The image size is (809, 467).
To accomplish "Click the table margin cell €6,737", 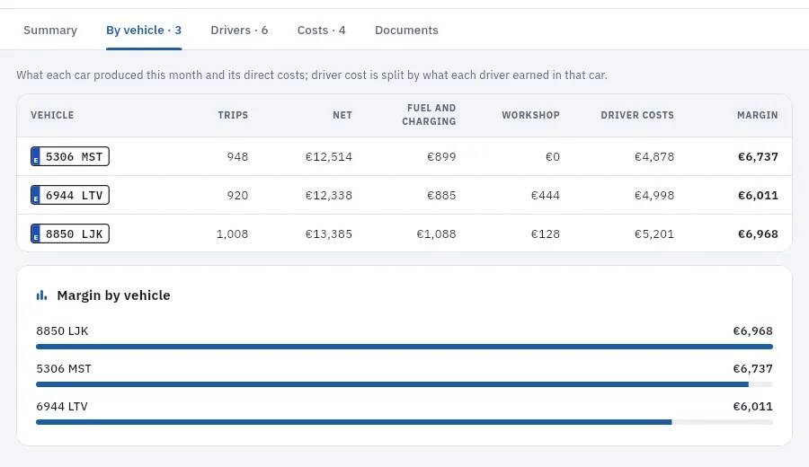I will [x=758, y=156].
